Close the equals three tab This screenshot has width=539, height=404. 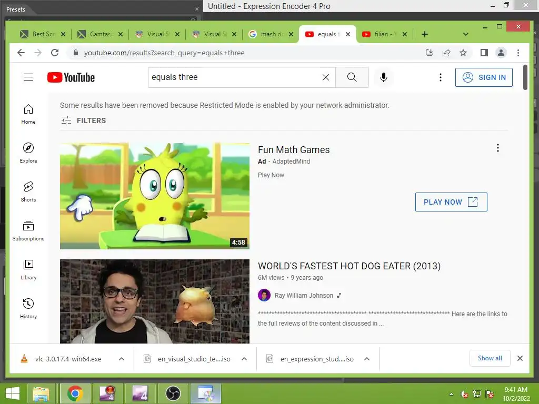(x=348, y=34)
